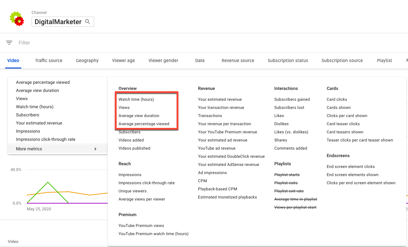Click the DigitalMarketer channel logo icon

[x=17, y=19]
